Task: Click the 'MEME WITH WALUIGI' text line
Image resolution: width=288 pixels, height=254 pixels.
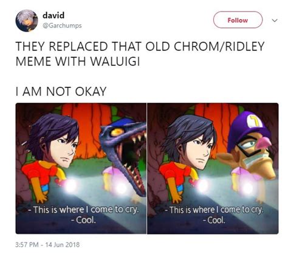Action: pyautogui.click(x=78, y=61)
